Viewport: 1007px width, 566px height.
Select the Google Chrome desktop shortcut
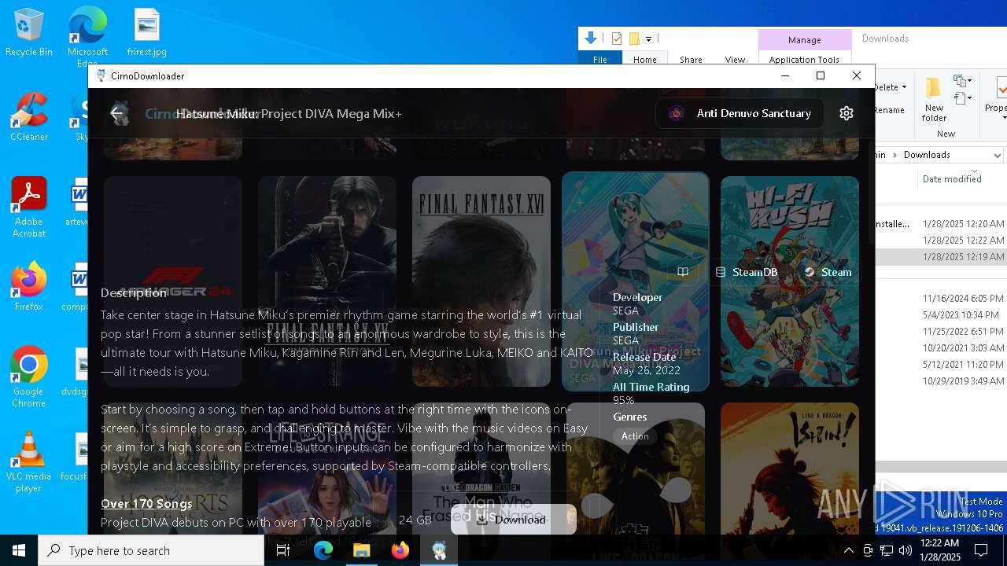click(x=29, y=377)
